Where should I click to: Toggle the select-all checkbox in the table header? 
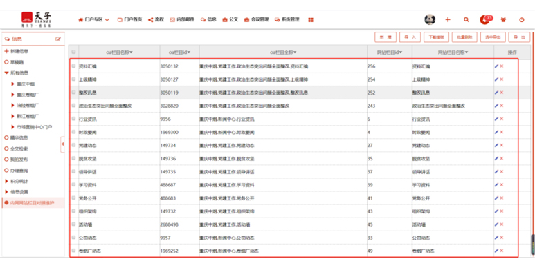(x=73, y=52)
